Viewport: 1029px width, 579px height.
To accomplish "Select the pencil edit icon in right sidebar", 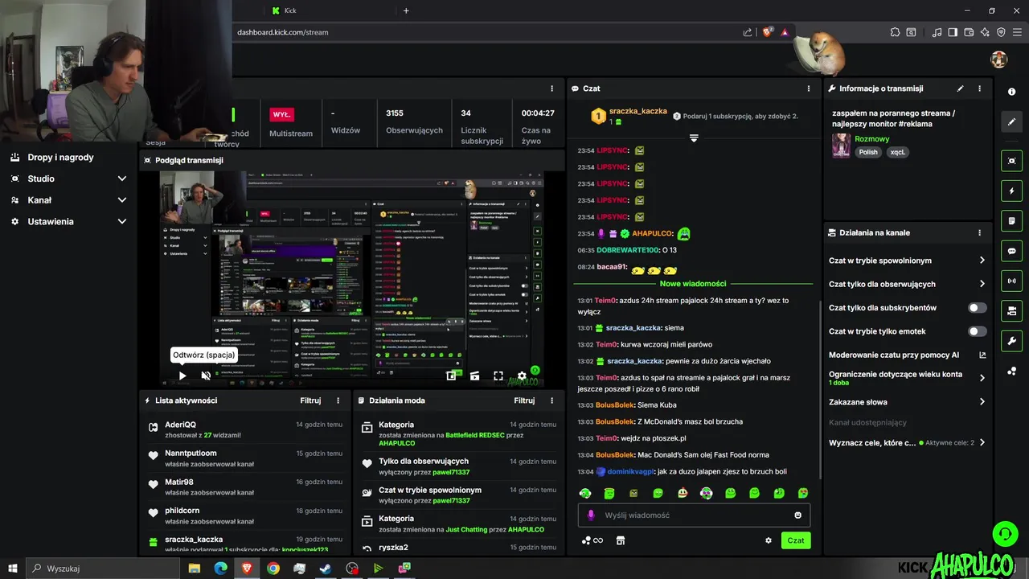I will click(x=1012, y=121).
